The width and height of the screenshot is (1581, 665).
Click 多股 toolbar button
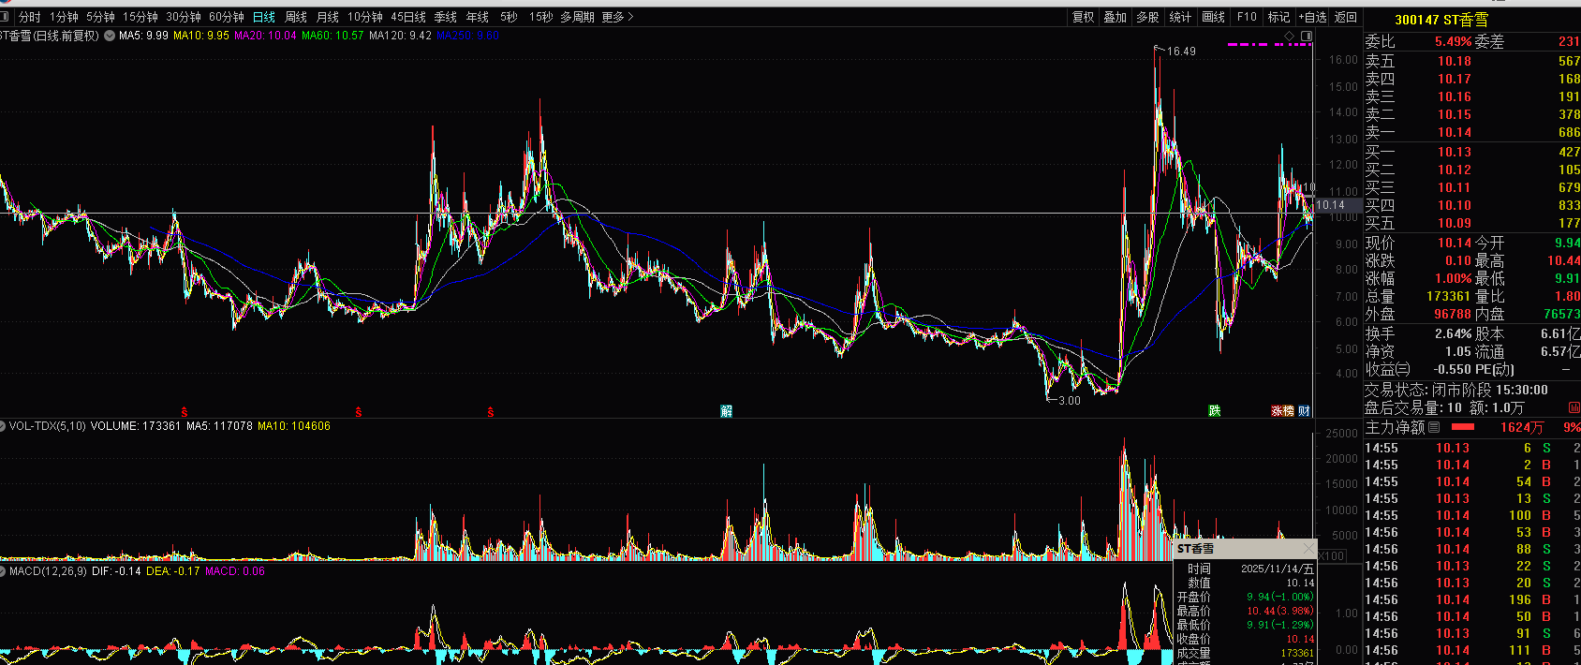1147,17
